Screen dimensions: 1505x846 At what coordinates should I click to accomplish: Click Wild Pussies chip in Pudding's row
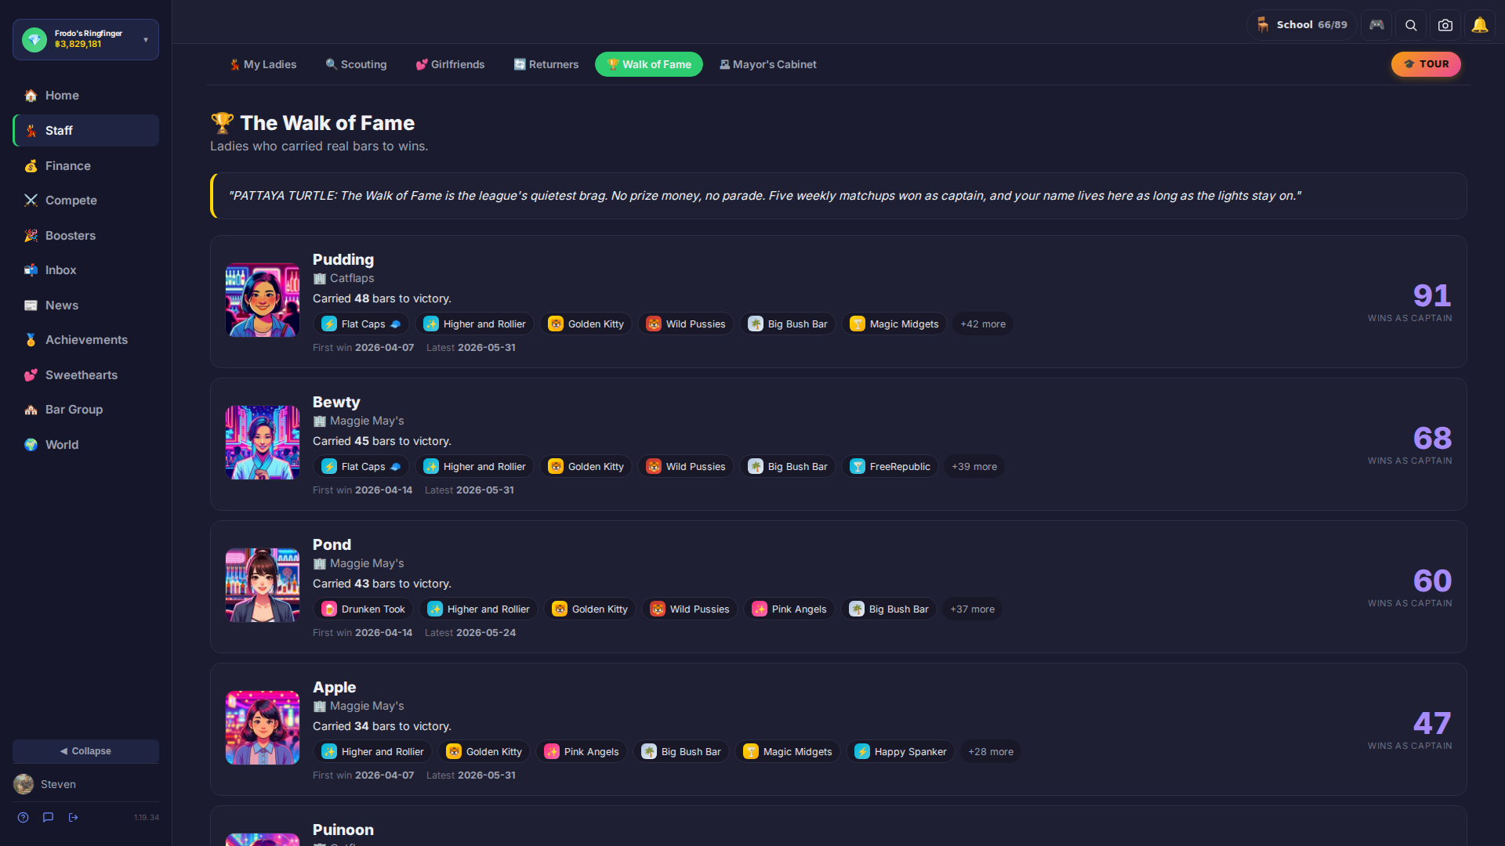click(x=686, y=324)
